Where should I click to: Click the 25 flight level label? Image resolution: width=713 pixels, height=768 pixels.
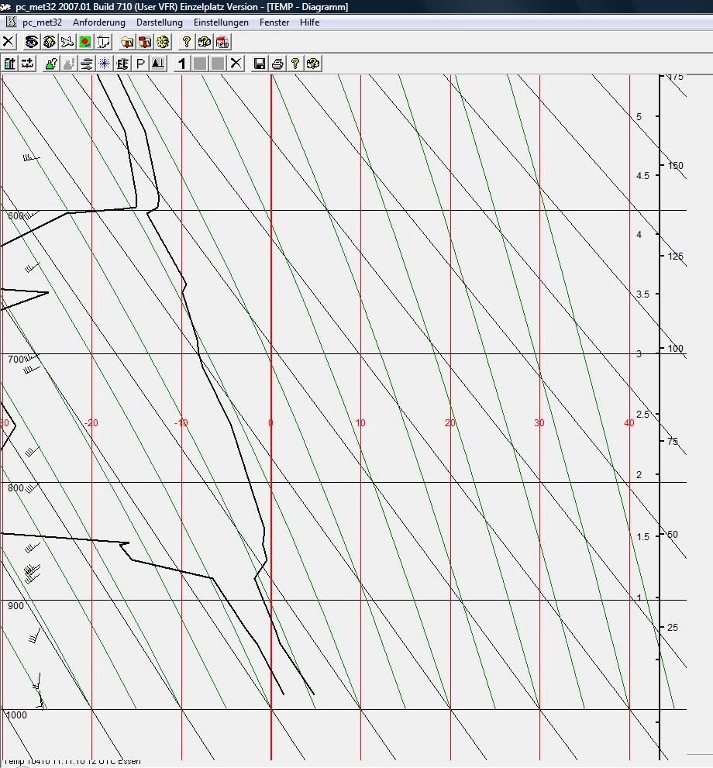(673, 627)
